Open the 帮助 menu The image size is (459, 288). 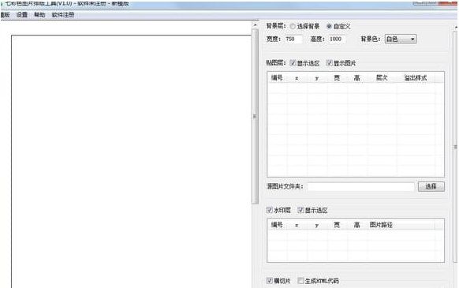tap(39, 15)
